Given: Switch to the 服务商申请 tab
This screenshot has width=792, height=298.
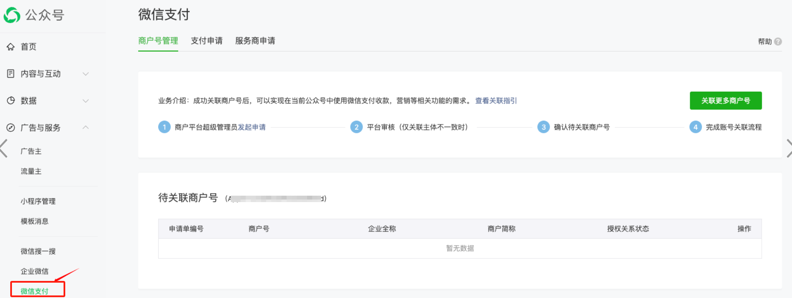Looking at the screenshot, I should pyautogui.click(x=255, y=41).
